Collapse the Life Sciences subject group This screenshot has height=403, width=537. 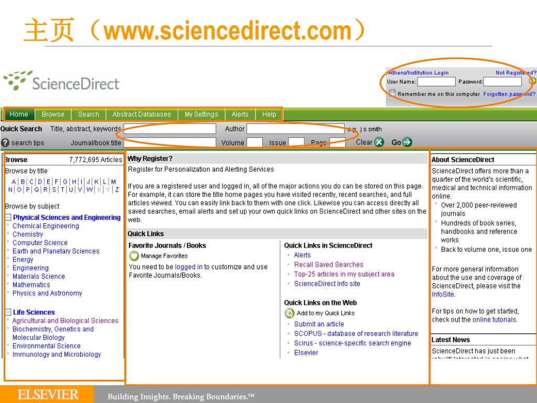click(x=8, y=312)
